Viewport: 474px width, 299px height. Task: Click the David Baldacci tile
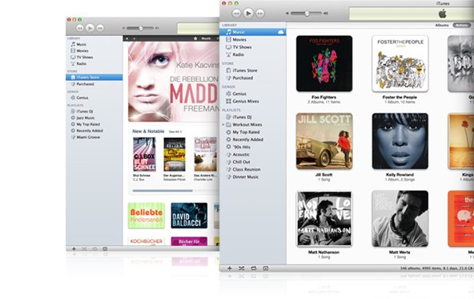click(x=189, y=216)
